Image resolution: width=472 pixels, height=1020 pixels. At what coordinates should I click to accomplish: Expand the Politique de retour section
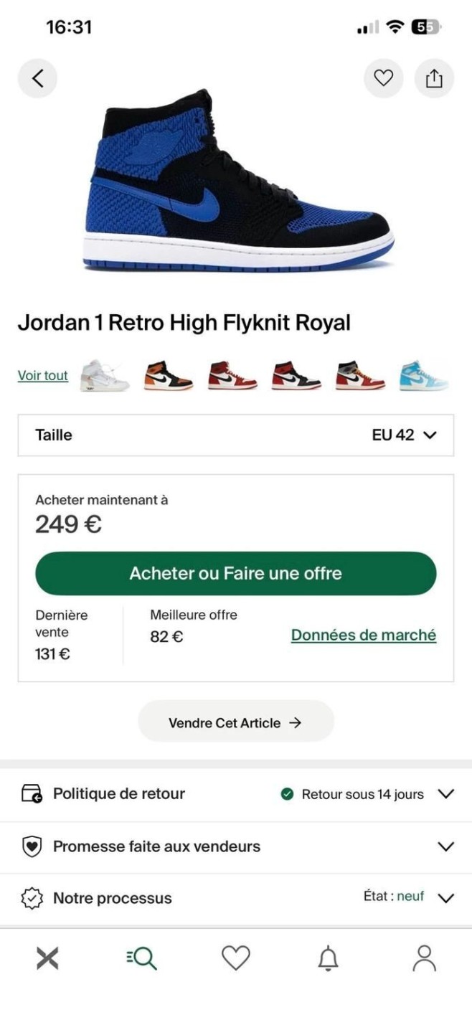(236, 794)
